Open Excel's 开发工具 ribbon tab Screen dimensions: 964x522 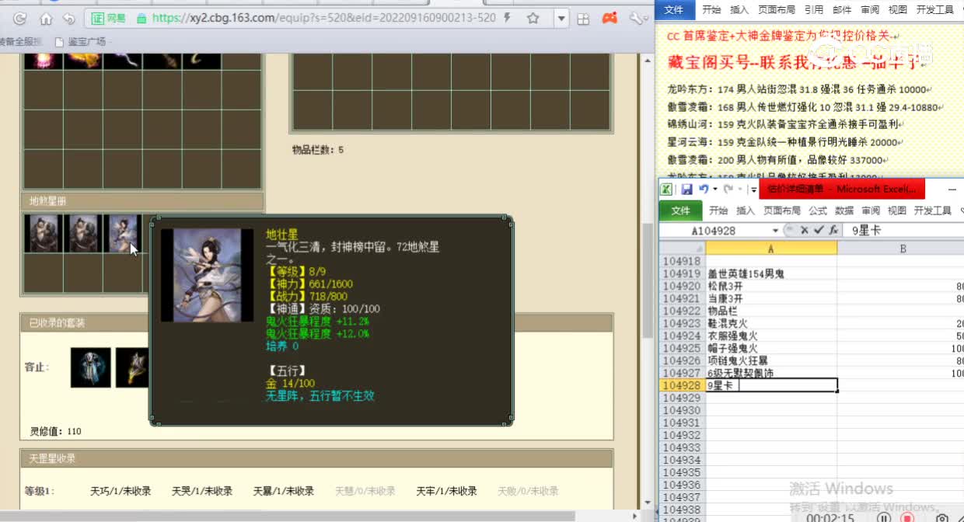point(933,211)
